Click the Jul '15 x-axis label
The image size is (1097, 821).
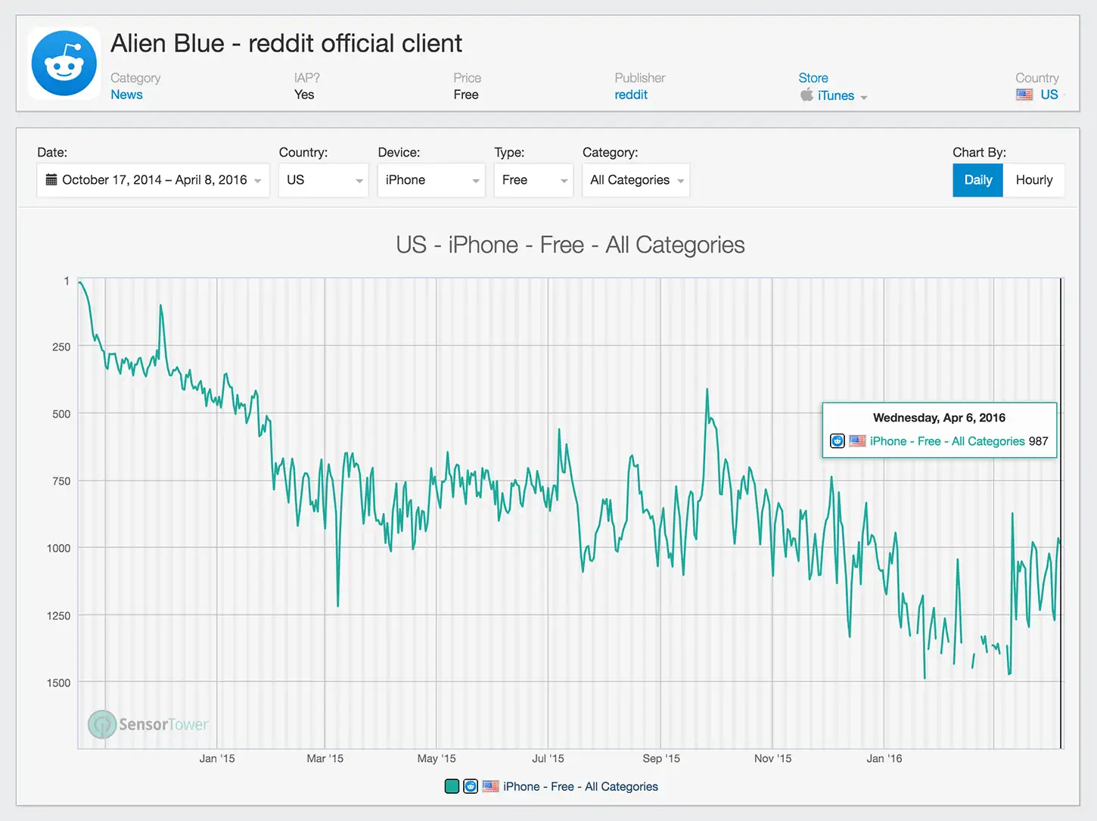coord(548,758)
